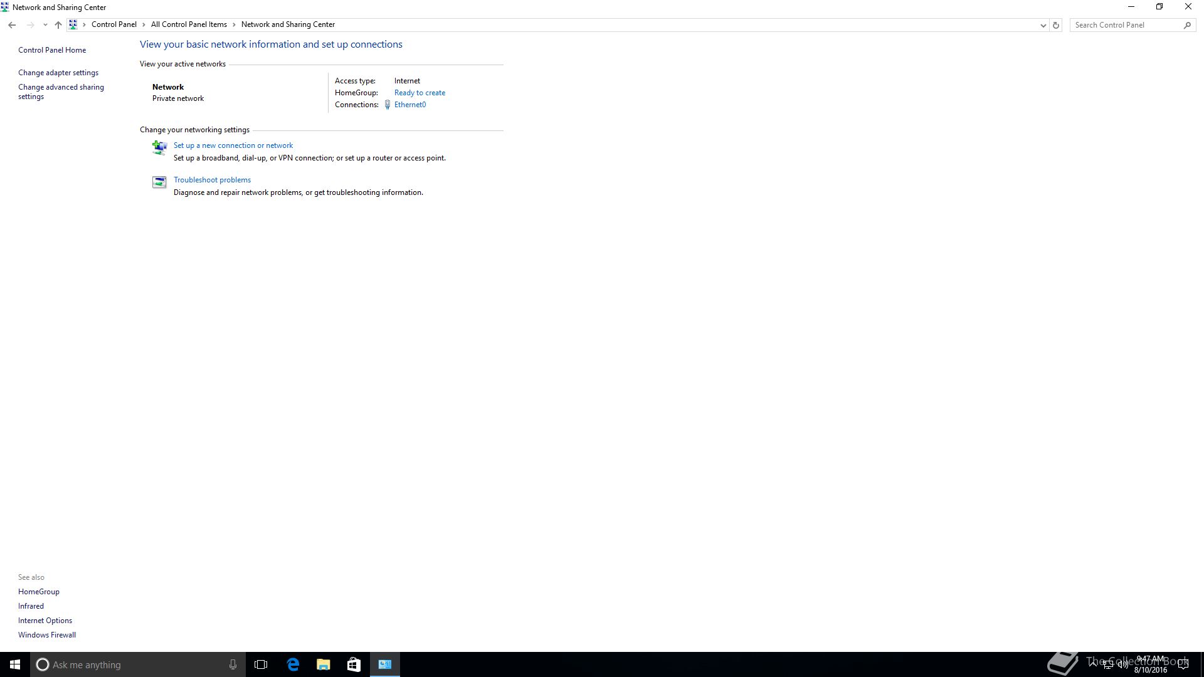
Task: Go back with the back arrow
Action: pyautogui.click(x=12, y=25)
